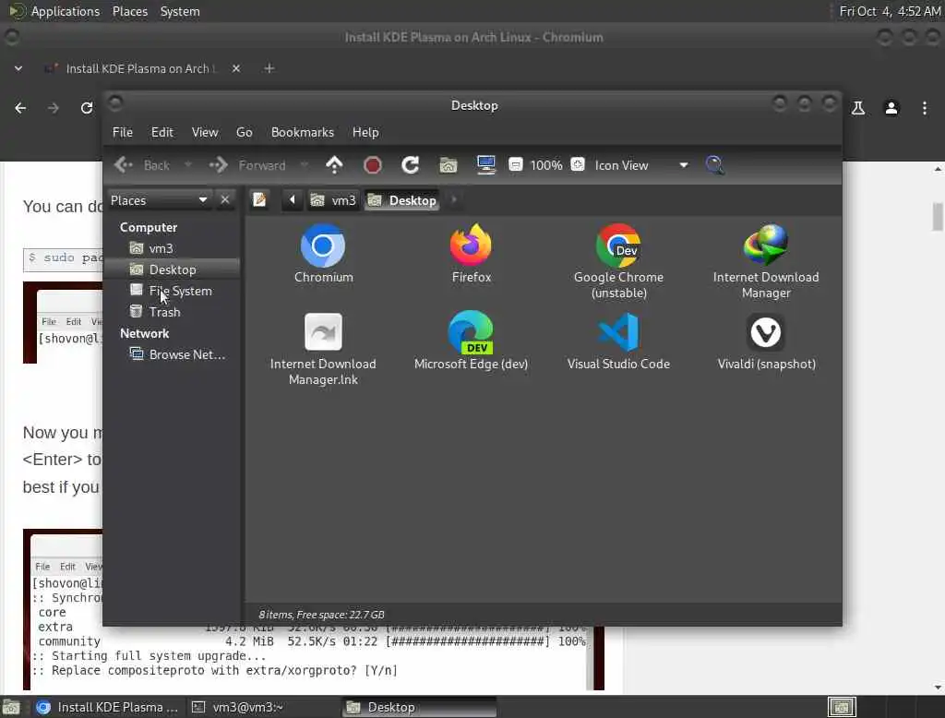Open File System in sidebar

click(171, 291)
